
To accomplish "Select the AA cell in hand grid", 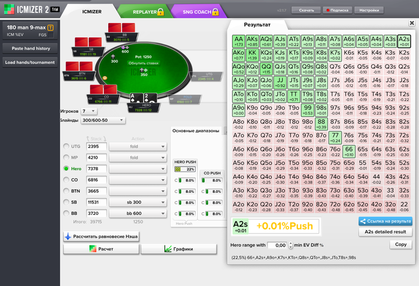I will [x=238, y=41].
